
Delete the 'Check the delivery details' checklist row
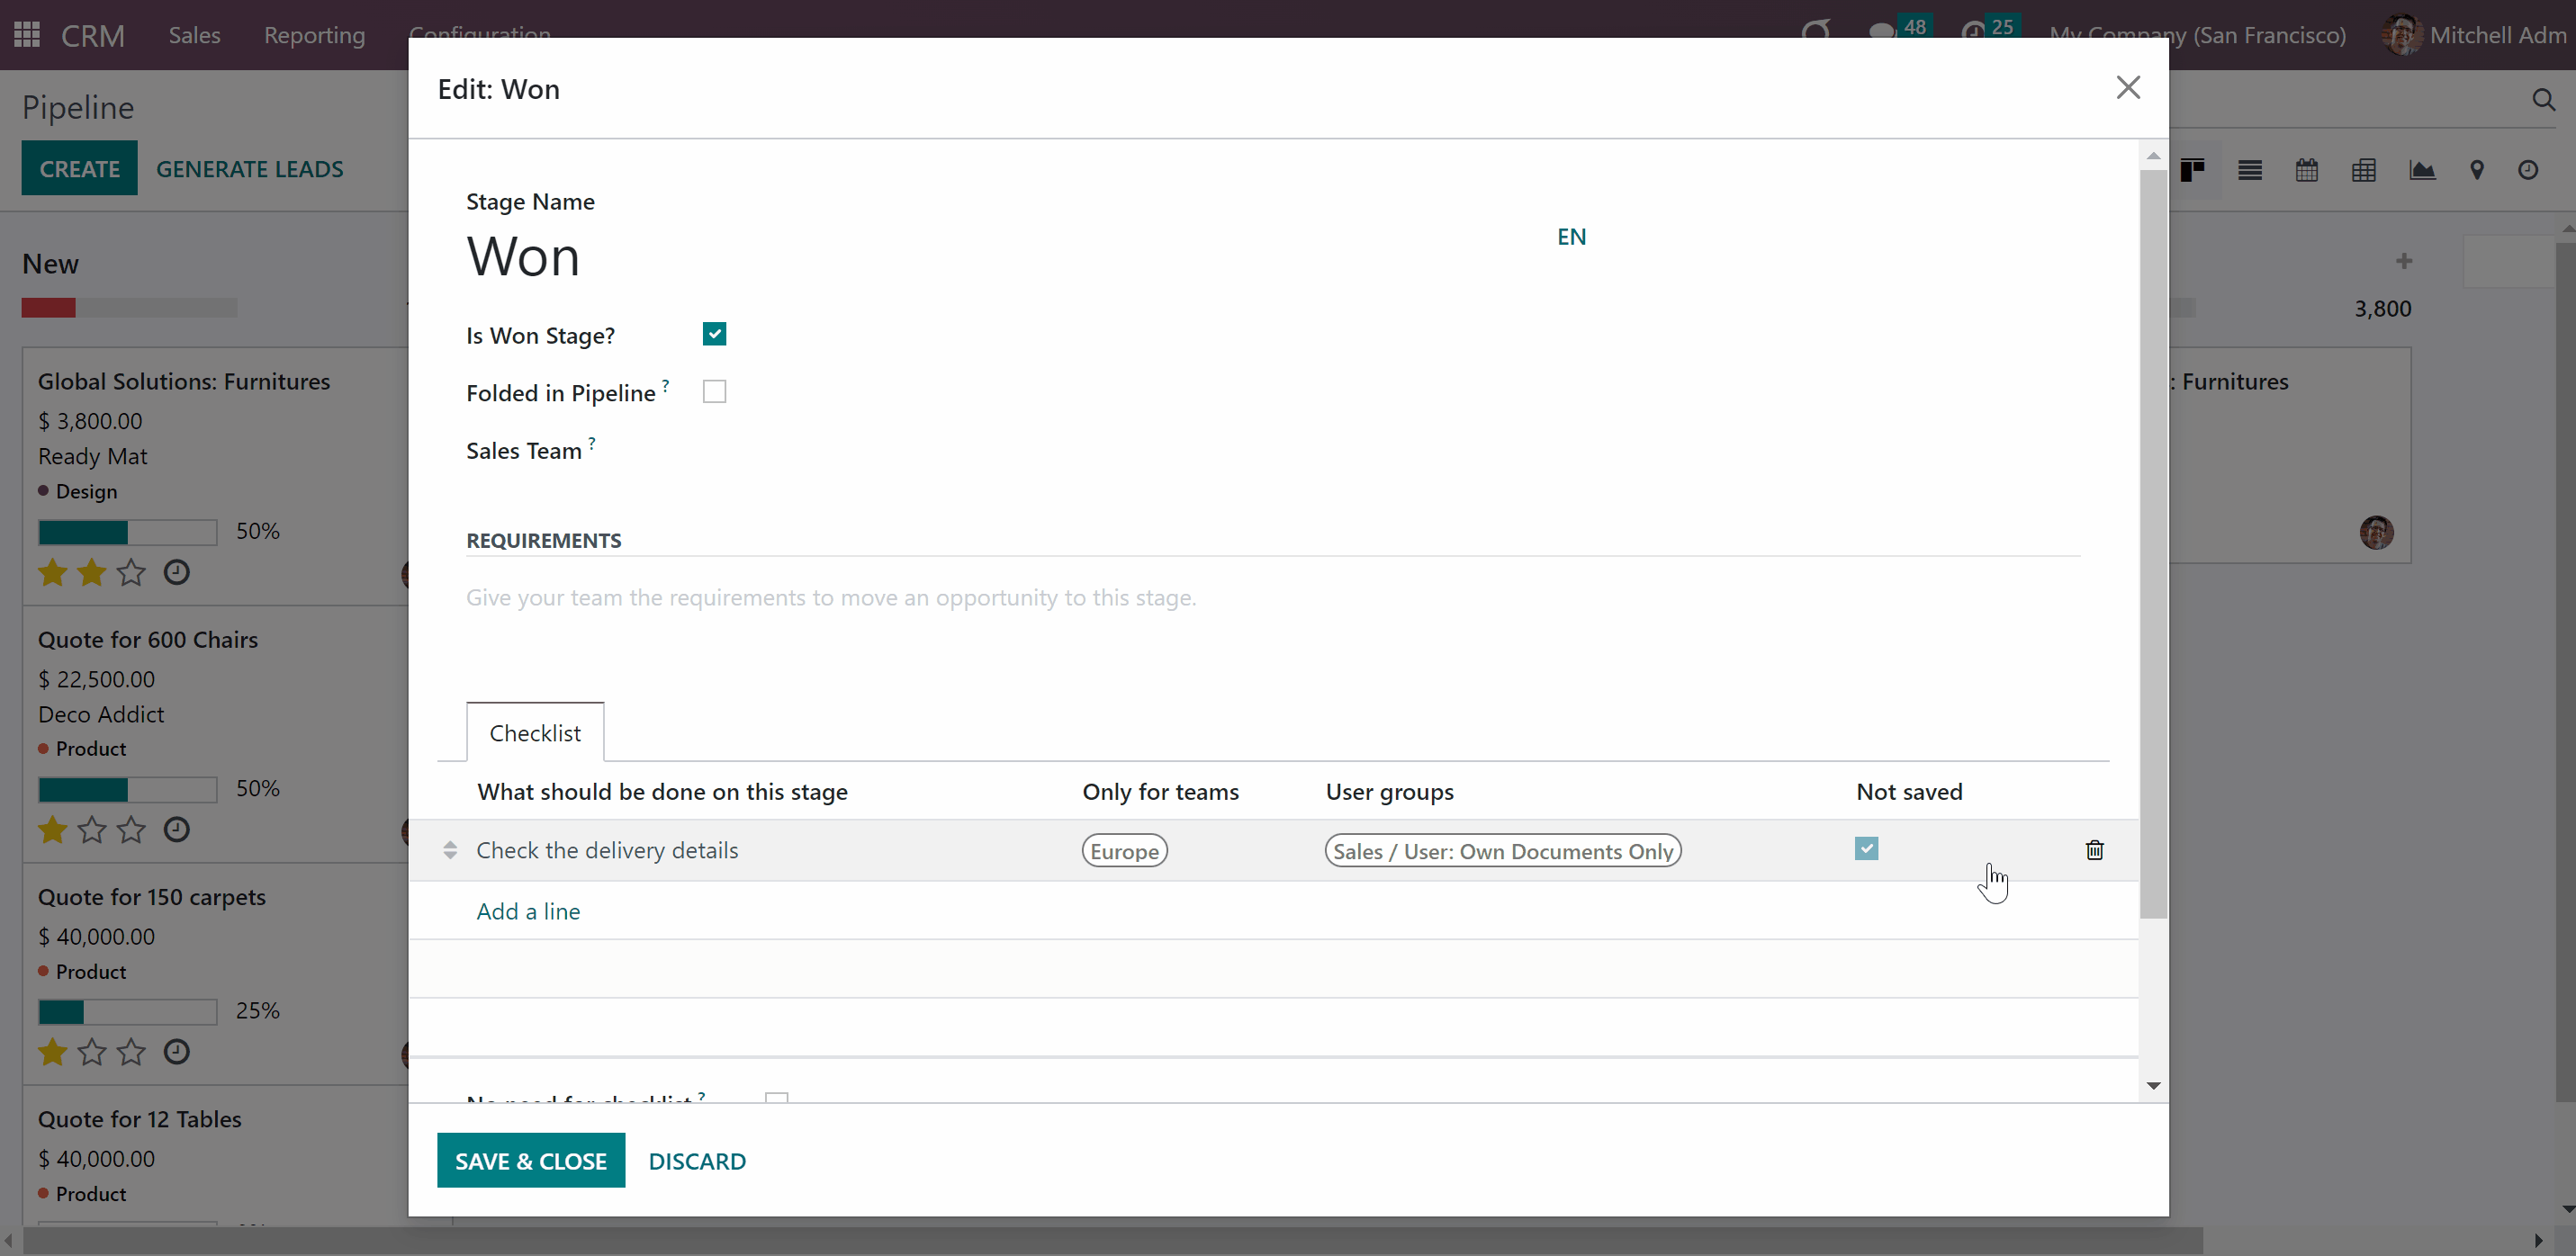coord(2094,850)
